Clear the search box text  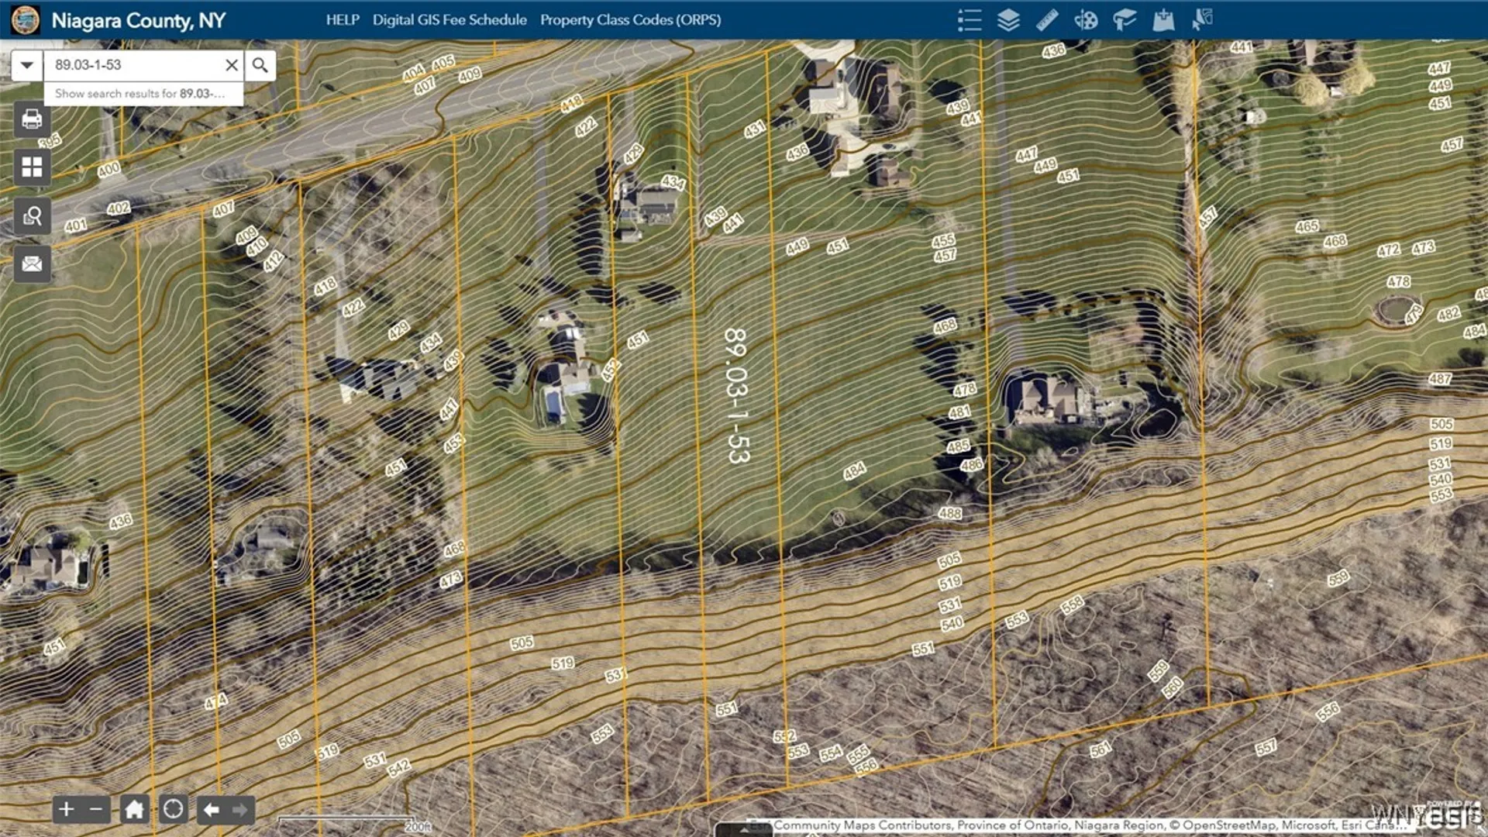click(231, 65)
